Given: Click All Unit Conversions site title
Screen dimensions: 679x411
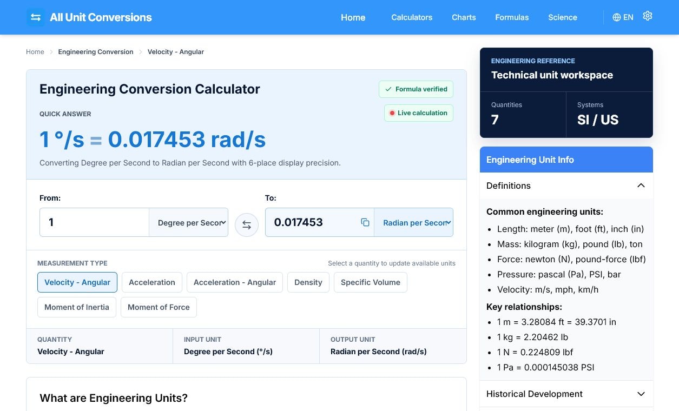Looking at the screenshot, I should pyautogui.click(x=101, y=17).
